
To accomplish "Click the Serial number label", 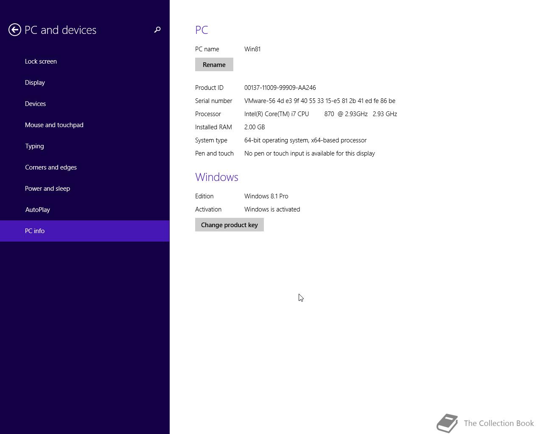I will [214, 101].
